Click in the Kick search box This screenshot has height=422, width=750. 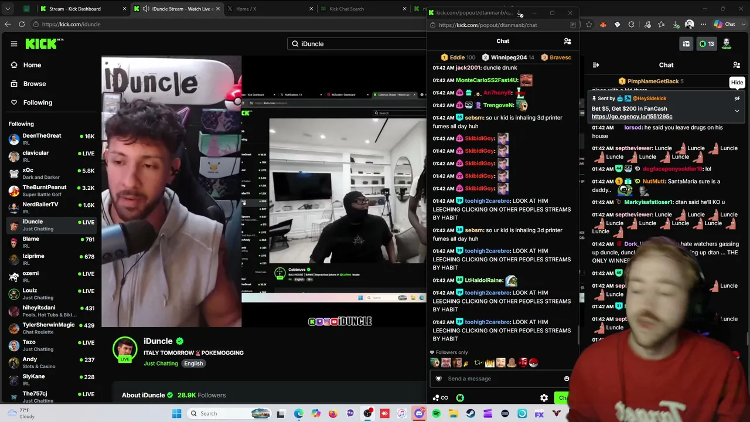point(357,44)
